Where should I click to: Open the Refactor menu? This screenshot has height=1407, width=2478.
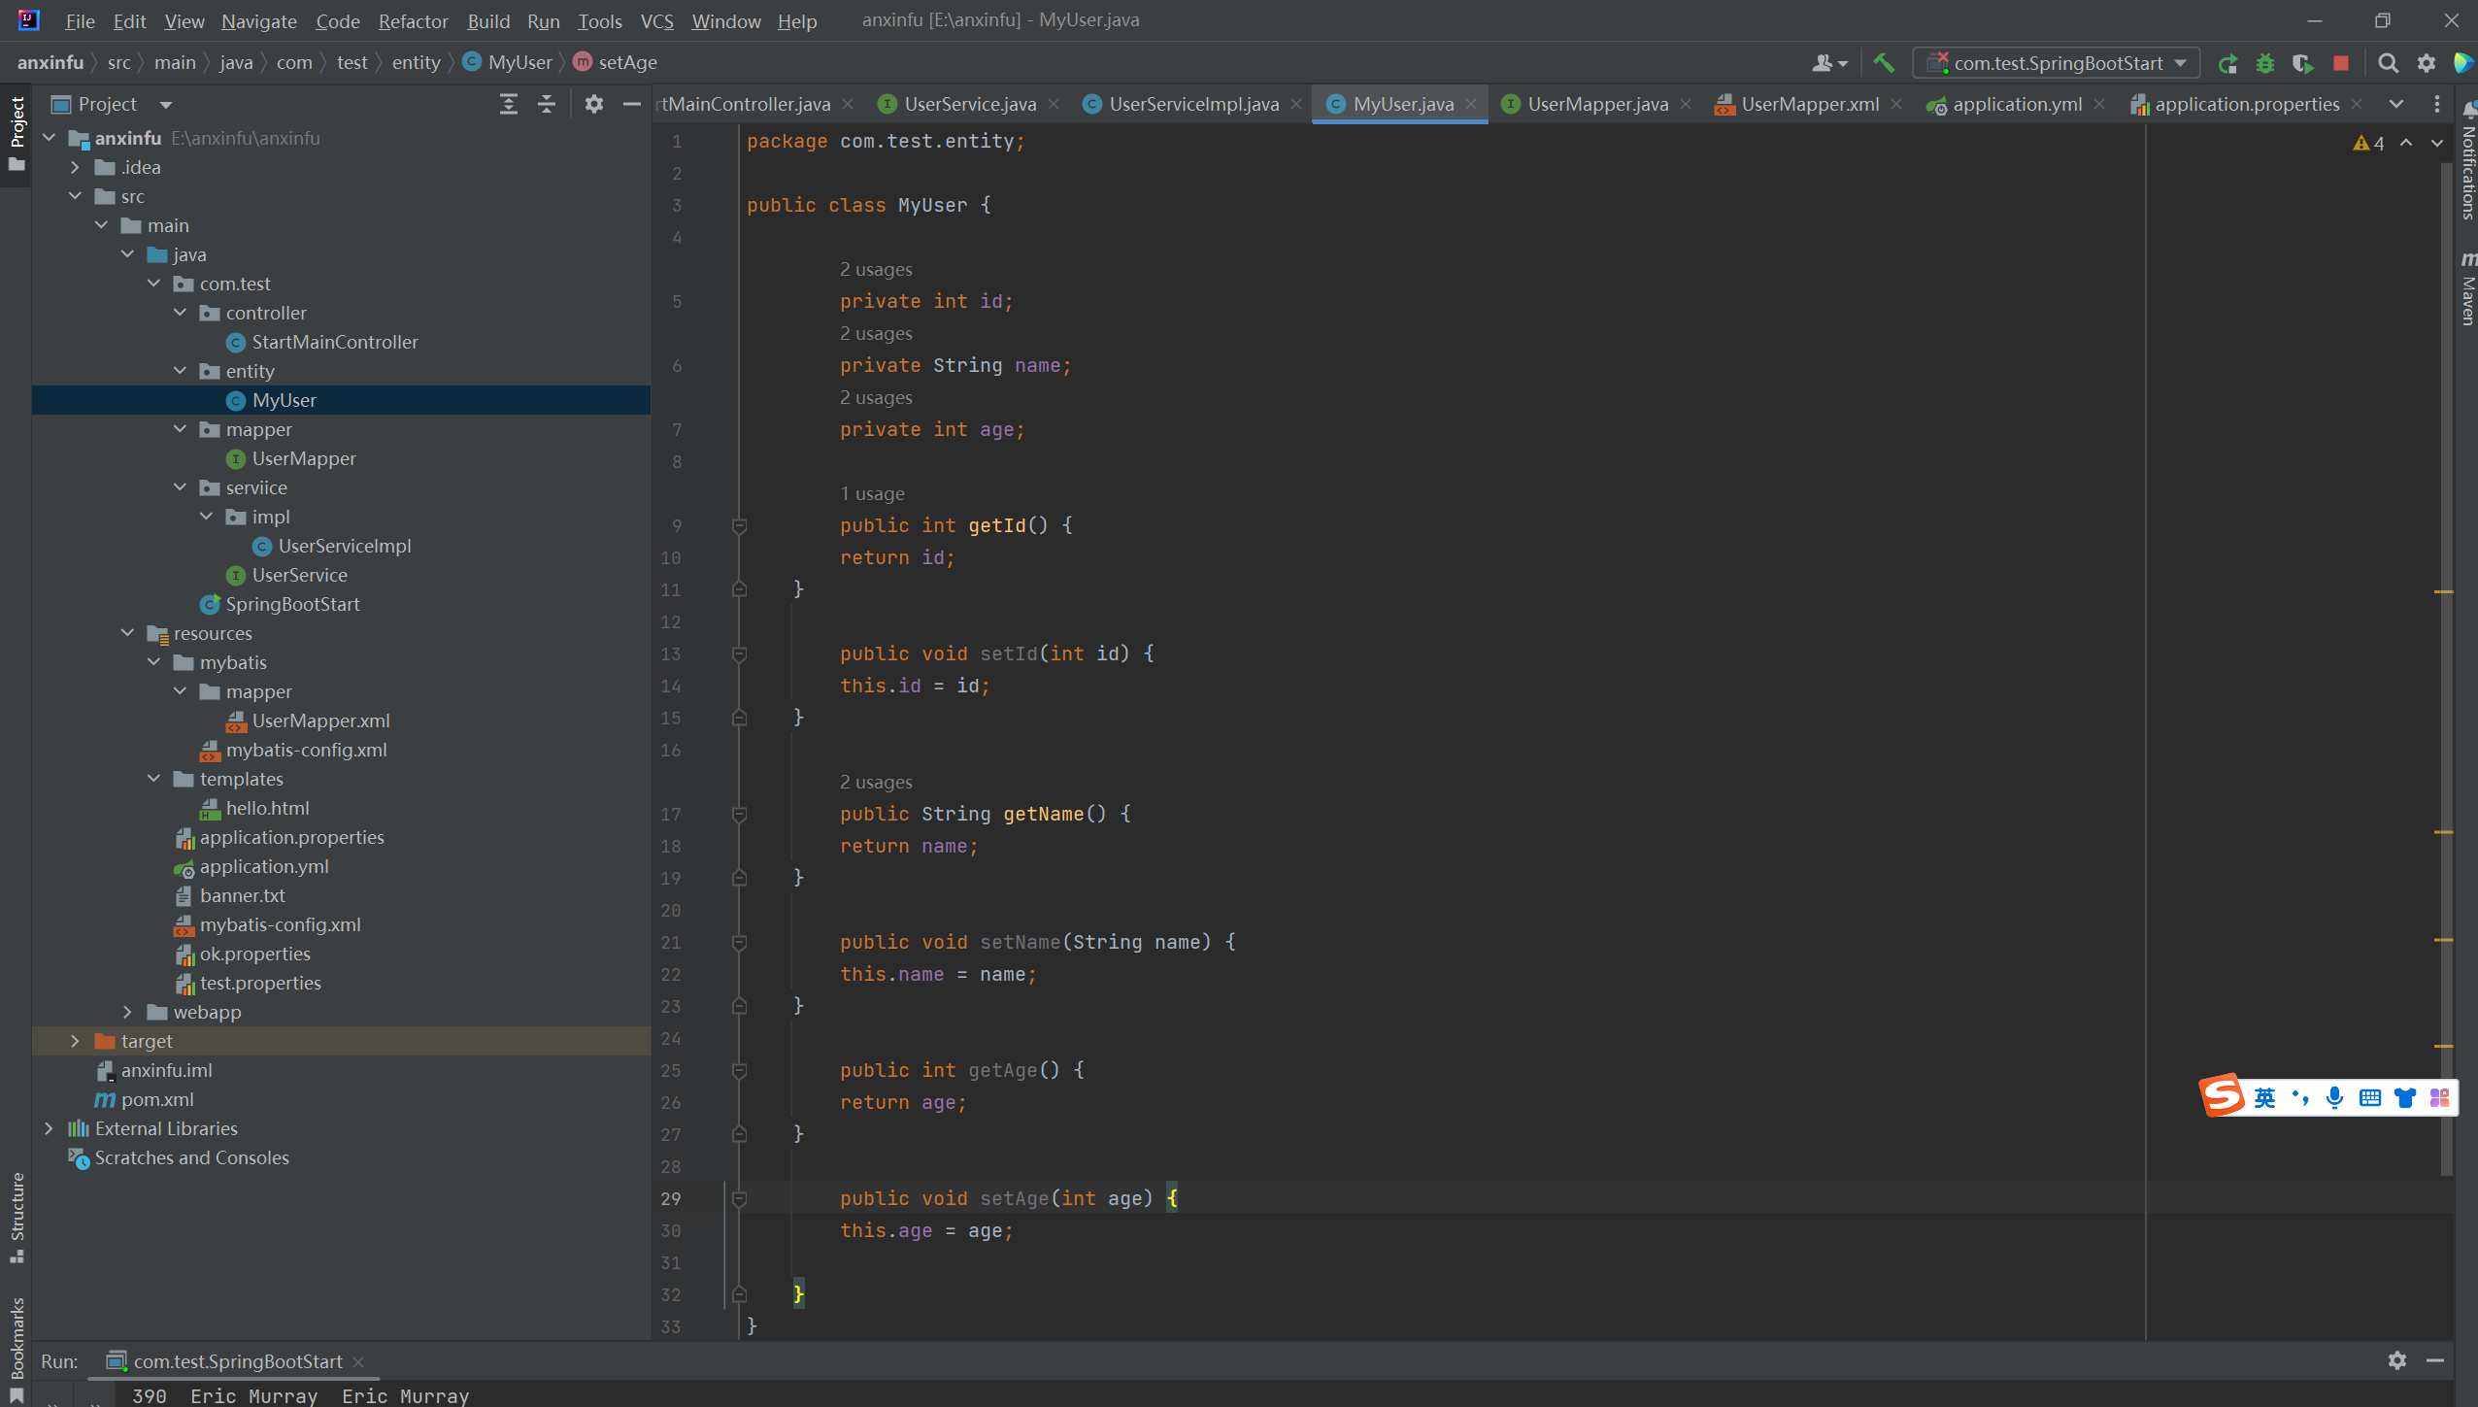coord(413,20)
